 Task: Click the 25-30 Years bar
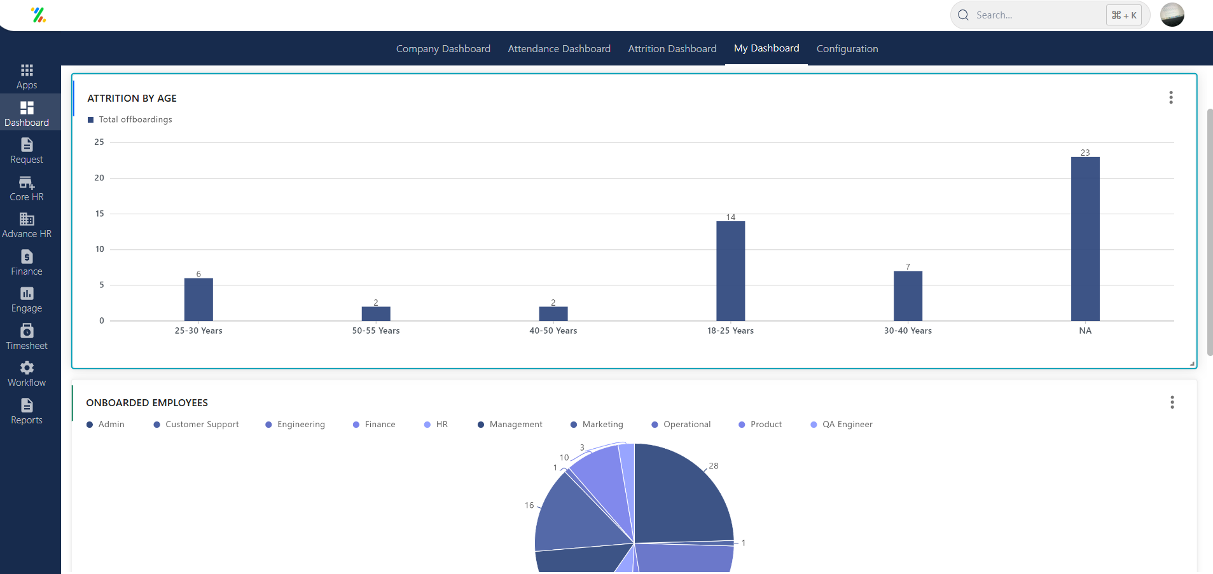[x=198, y=299]
